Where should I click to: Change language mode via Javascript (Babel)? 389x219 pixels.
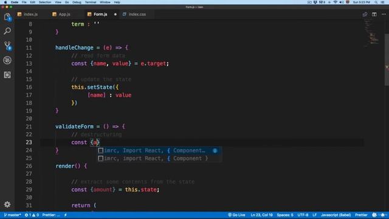(336, 215)
